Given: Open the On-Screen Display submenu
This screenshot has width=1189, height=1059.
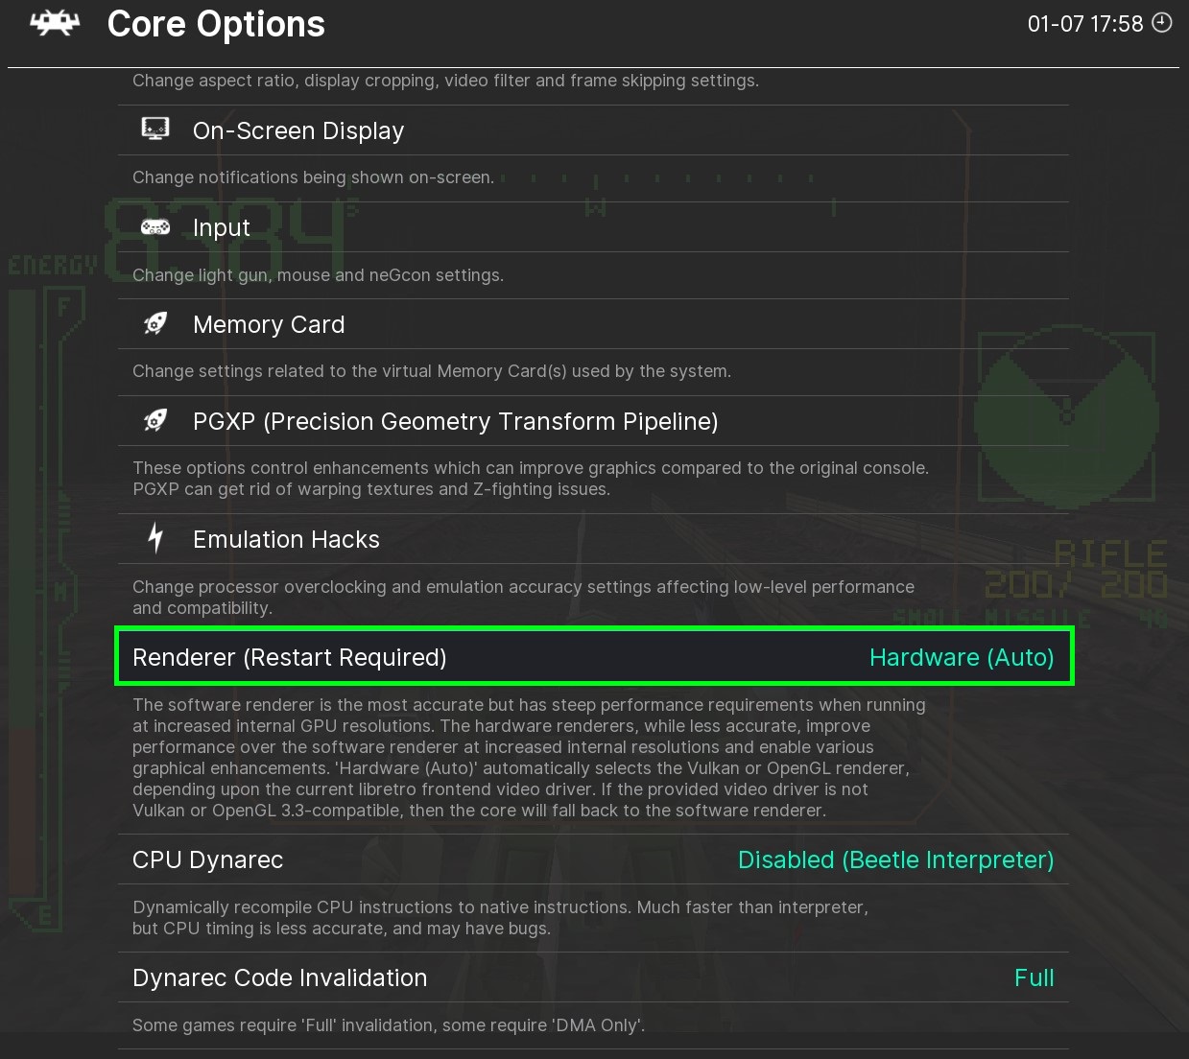Looking at the screenshot, I should pos(298,130).
